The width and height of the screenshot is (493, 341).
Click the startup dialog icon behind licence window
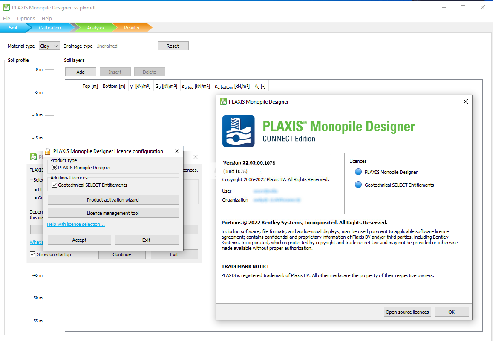point(33,157)
